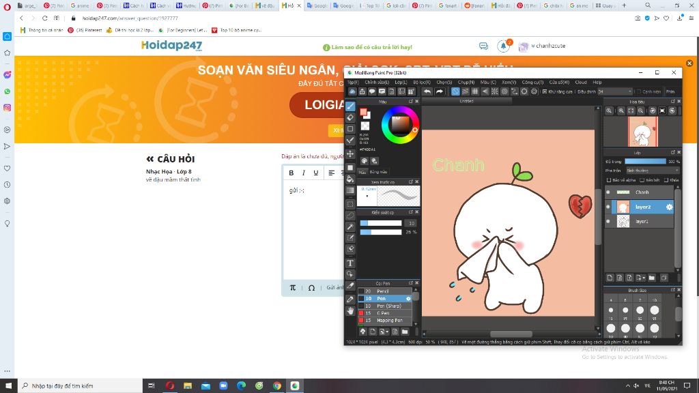Select the Move tool with four arrows

tap(350, 154)
